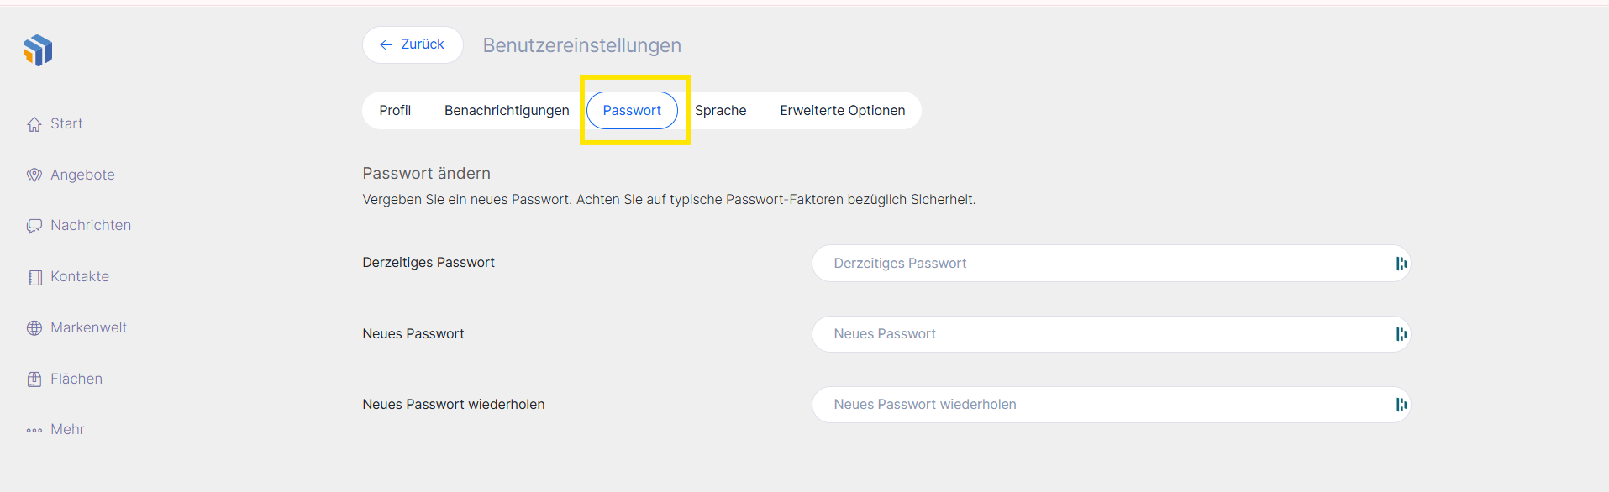
Task: Click the app logo in the sidebar
Action: coord(38,50)
